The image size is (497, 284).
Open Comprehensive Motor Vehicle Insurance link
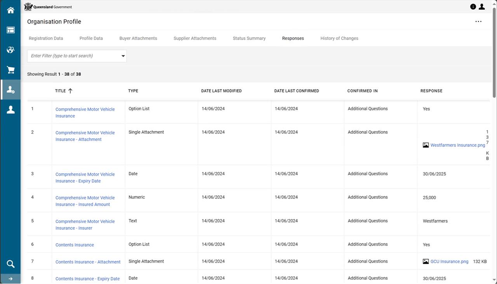(x=85, y=113)
